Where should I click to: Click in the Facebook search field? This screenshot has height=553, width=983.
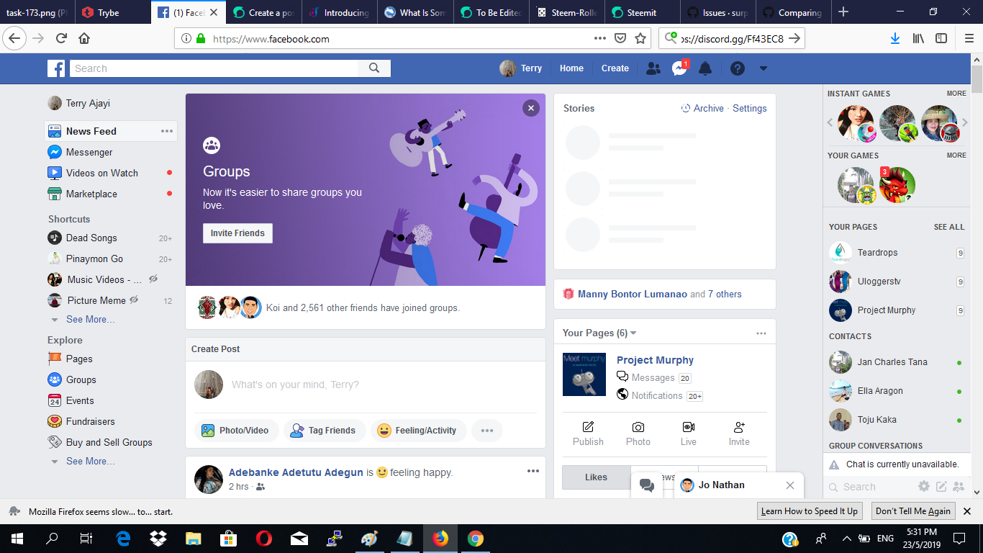click(x=214, y=68)
